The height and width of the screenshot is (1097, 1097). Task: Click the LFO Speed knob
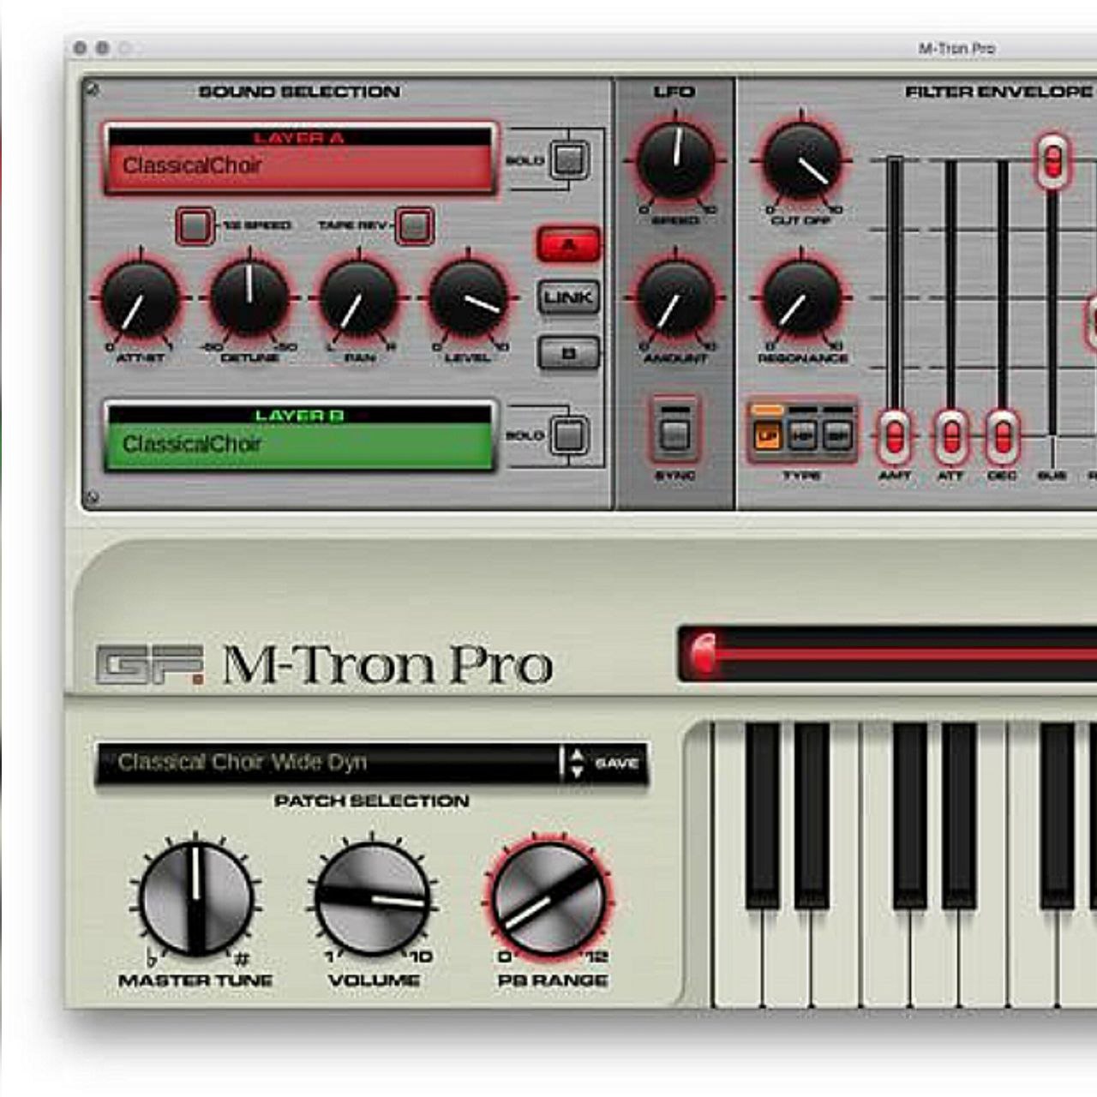click(675, 160)
